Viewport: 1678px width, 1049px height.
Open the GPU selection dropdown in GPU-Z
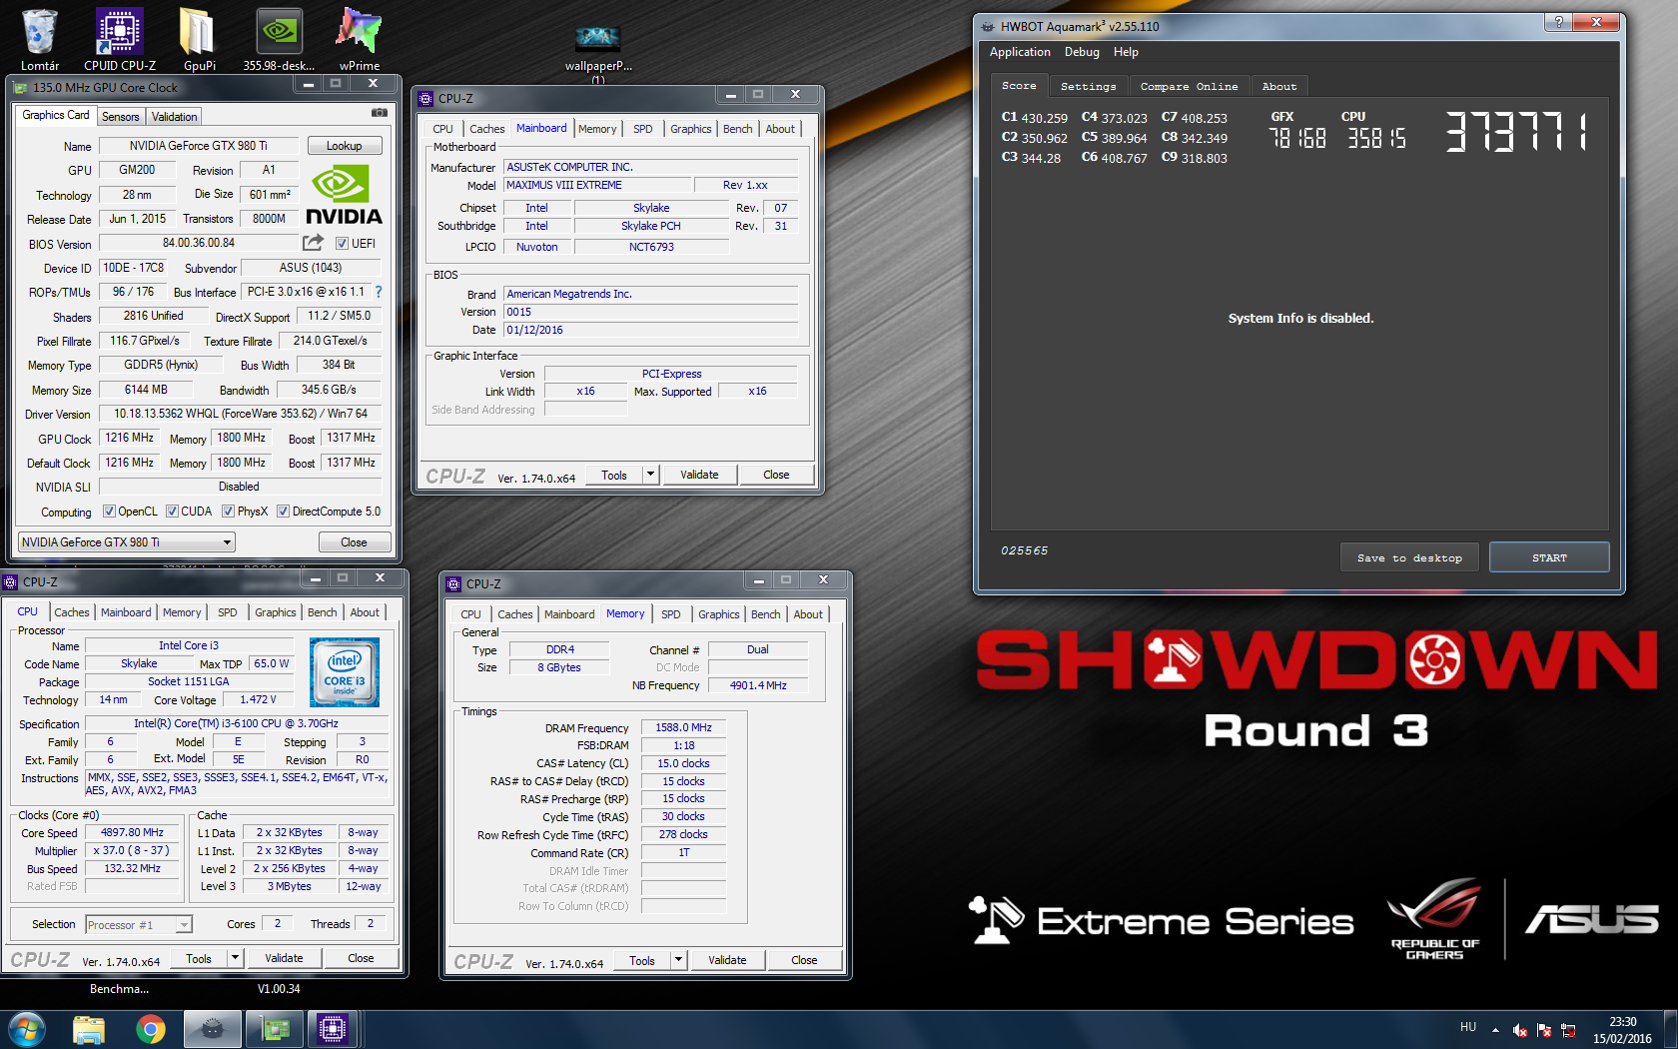click(x=127, y=542)
